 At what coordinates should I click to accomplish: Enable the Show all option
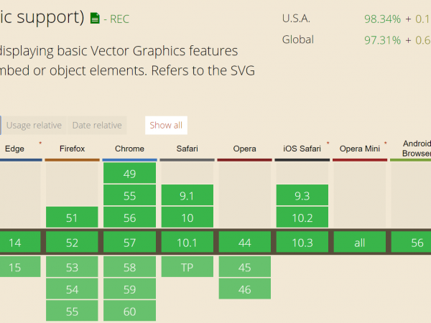click(x=166, y=125)
